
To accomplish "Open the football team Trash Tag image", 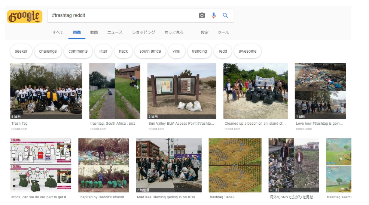I will tap(46, 91).
